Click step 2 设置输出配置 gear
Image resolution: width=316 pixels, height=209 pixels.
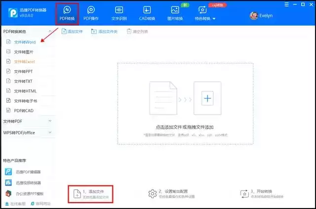pos(153,194)
